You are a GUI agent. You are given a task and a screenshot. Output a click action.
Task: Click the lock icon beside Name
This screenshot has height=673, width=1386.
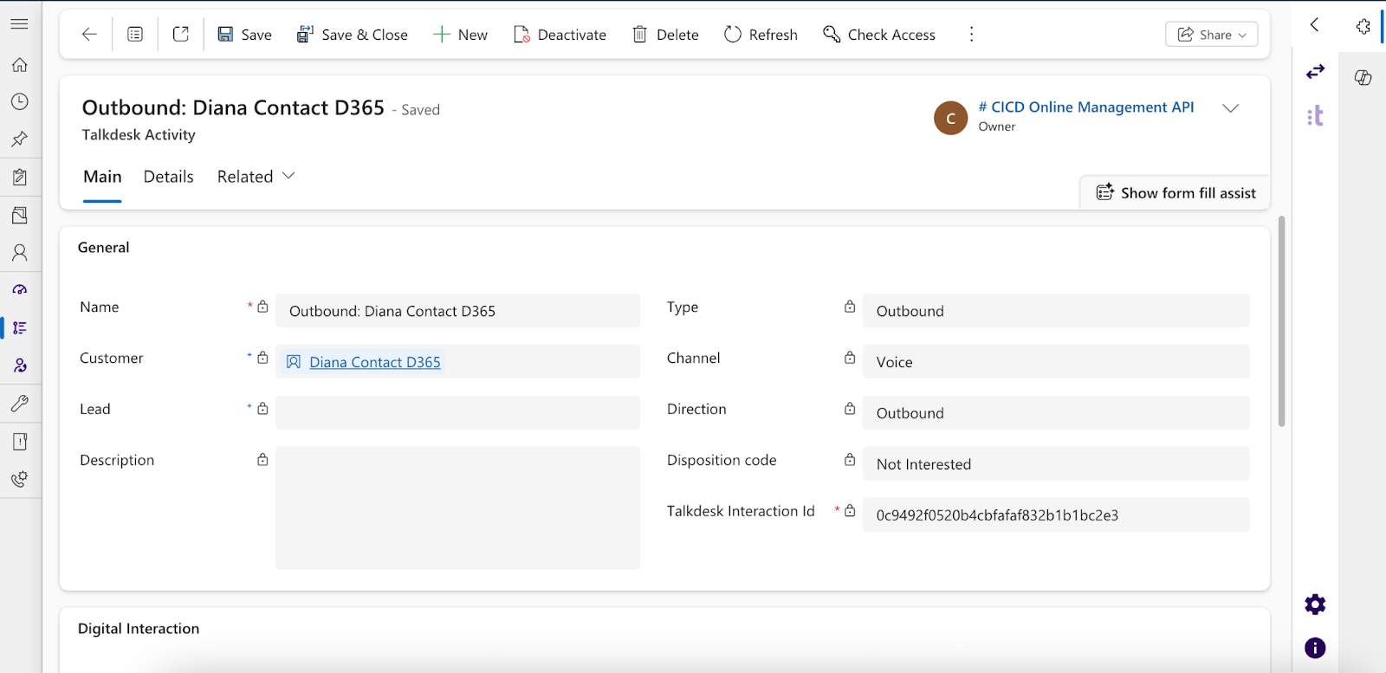tap(262, 307)
